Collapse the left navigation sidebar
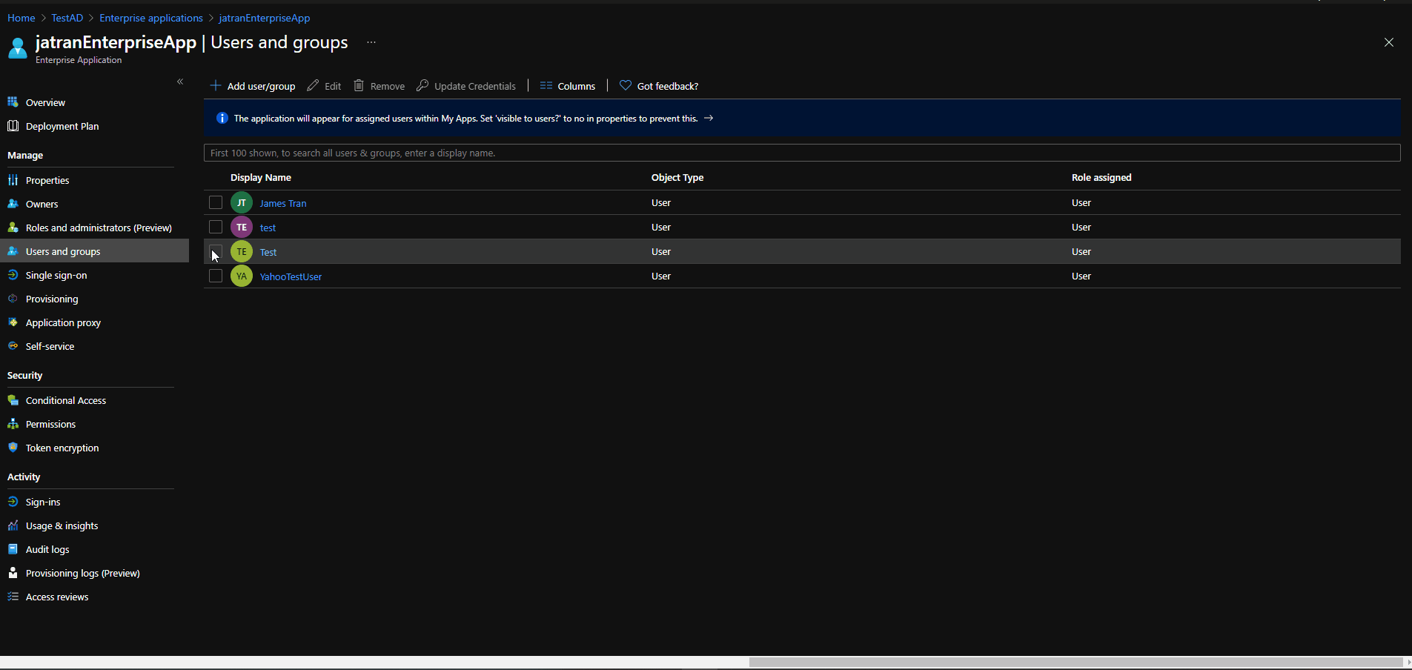This screenshot has height=670, width=1412. click(x=180, y=82)
